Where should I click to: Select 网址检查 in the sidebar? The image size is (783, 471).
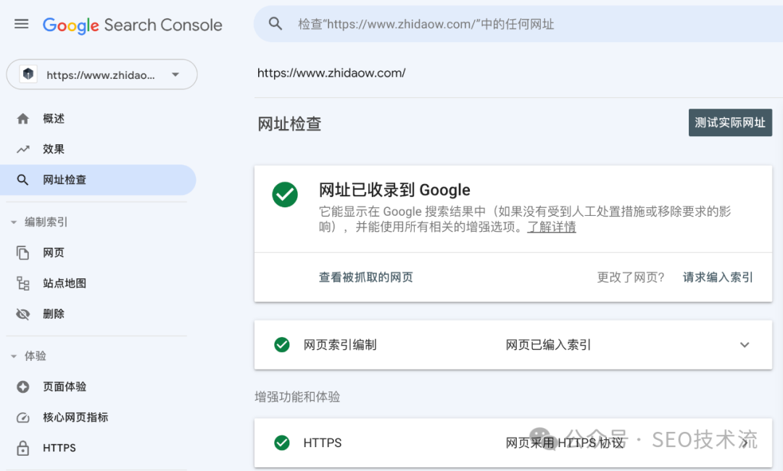click(65, 180)
